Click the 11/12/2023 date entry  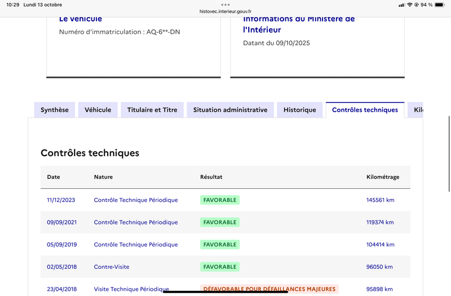click(x=61, y=200)
